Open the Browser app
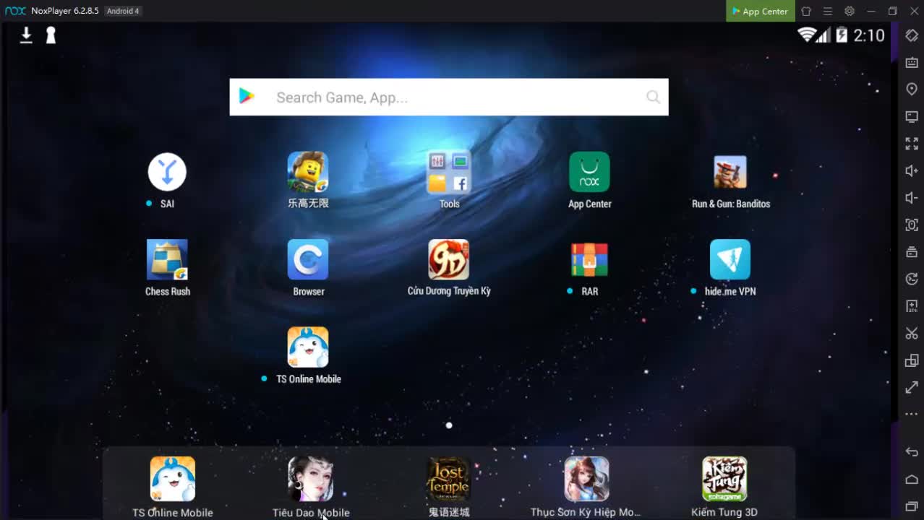 pos(308,259)
